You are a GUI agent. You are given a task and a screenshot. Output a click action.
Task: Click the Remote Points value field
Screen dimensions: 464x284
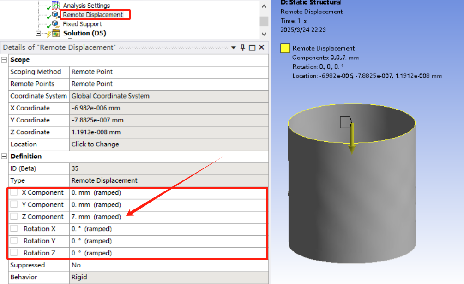169,84
